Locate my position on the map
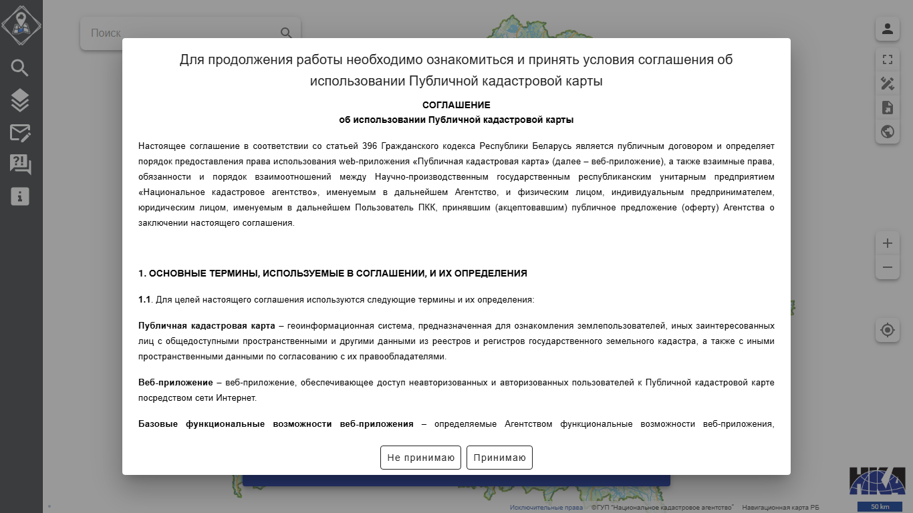Image resolution: width=913 pixels, height=513 pixels. [888, 330]
